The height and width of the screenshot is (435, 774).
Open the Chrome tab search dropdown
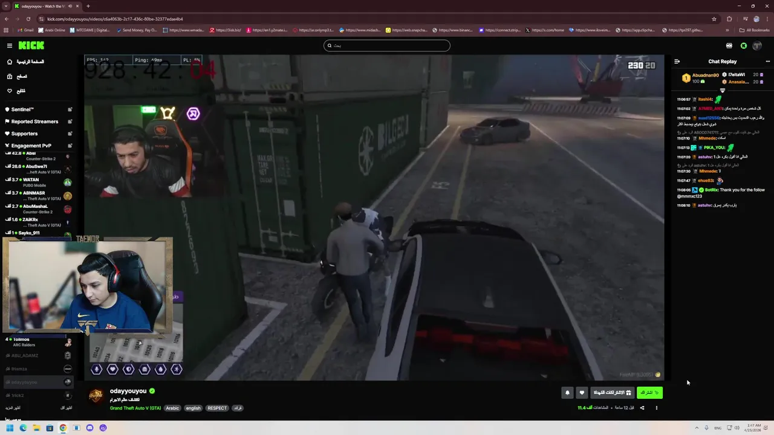[6, 6]
